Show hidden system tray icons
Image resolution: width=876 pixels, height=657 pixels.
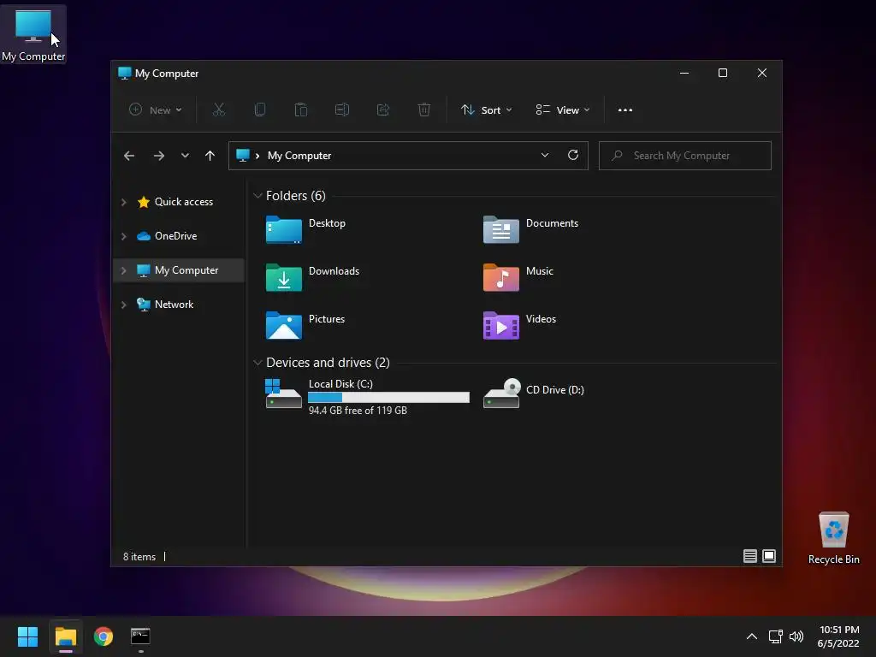click(752, 636)
